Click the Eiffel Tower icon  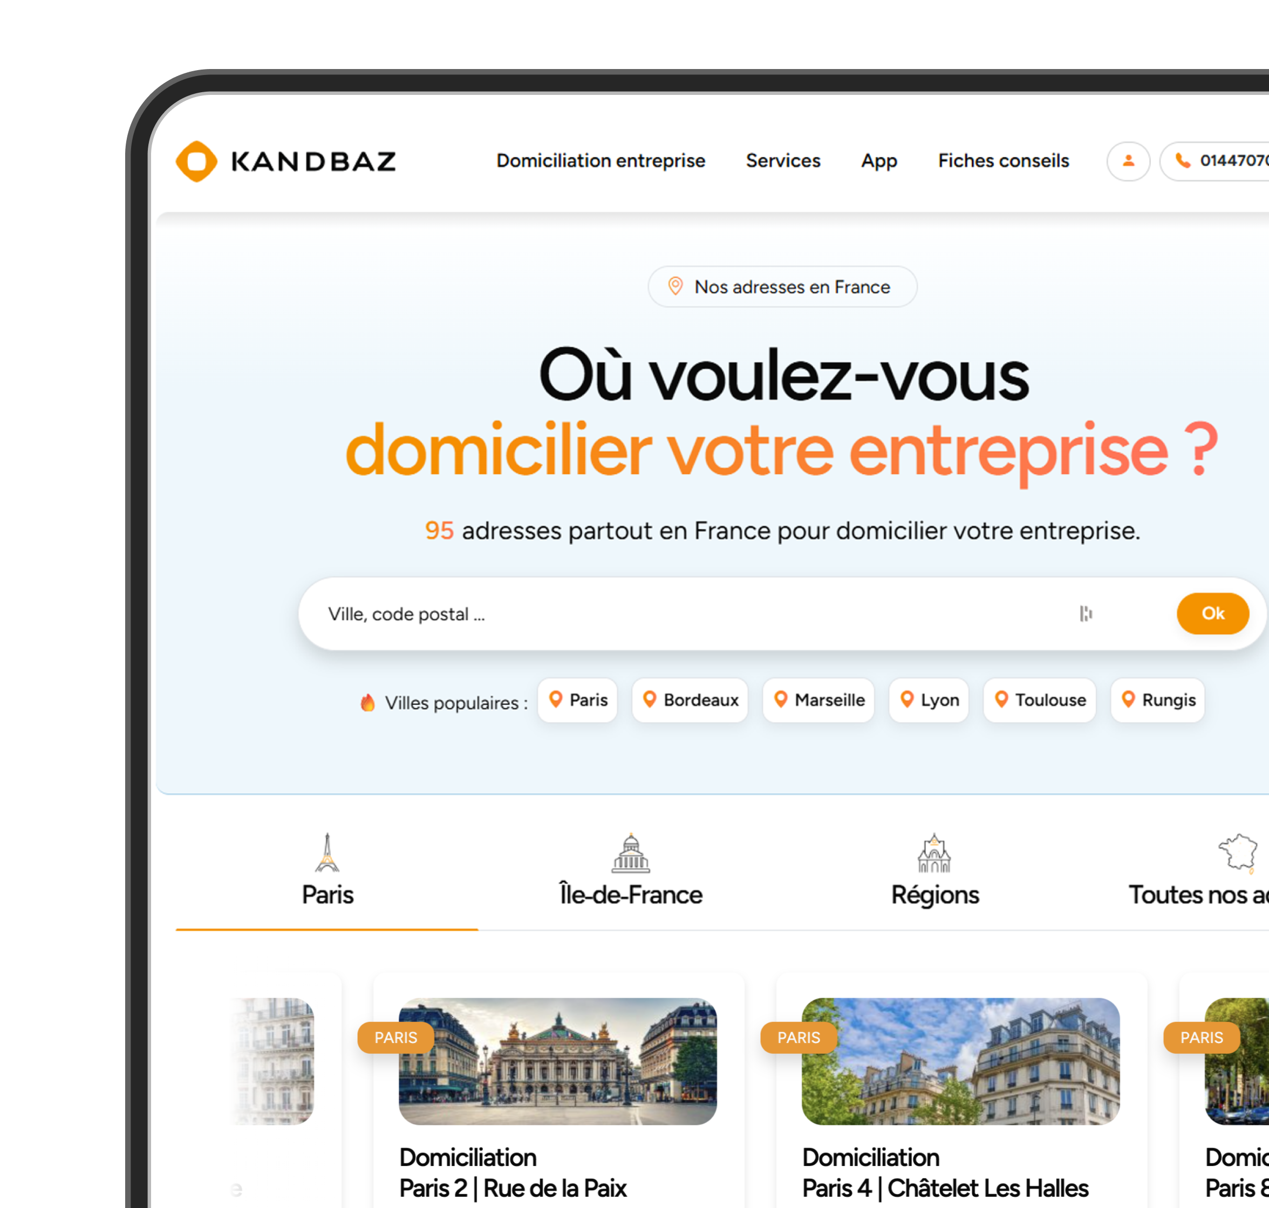pyautogui.click(x=328, y=852)
